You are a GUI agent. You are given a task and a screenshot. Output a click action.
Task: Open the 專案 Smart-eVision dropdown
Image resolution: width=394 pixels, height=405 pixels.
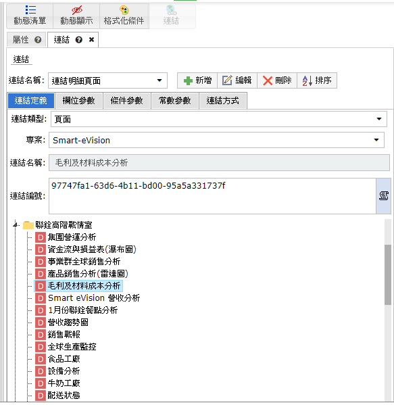pos(216,140)
